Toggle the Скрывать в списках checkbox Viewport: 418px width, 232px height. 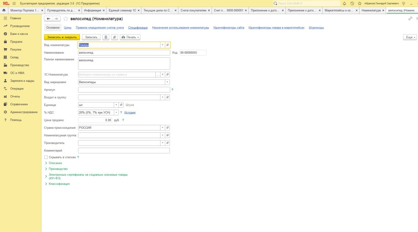[46, 157]
